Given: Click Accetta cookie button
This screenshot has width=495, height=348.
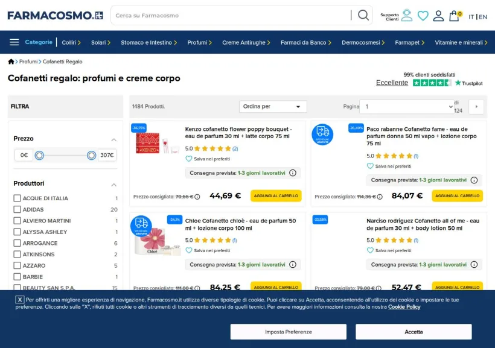Looking at the screenshot, I should coord(414,332).
